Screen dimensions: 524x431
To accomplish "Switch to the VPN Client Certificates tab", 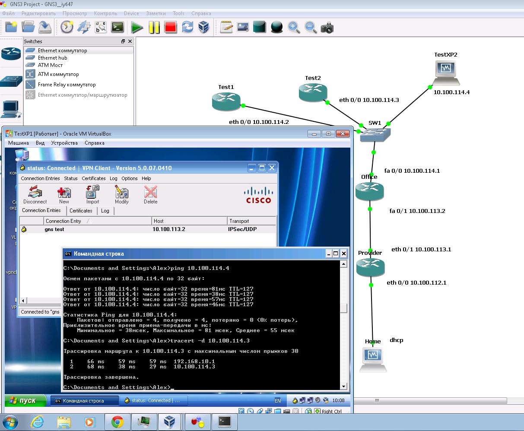I will (81, 211).
